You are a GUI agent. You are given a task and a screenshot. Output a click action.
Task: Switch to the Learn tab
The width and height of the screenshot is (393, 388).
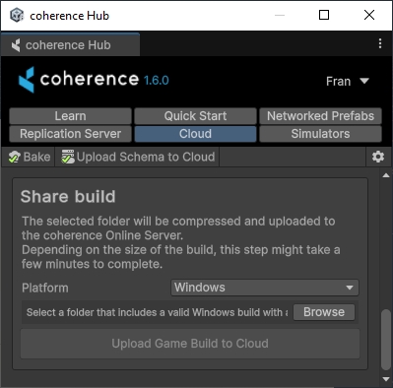pyautogui.click(x=70, y=116)
